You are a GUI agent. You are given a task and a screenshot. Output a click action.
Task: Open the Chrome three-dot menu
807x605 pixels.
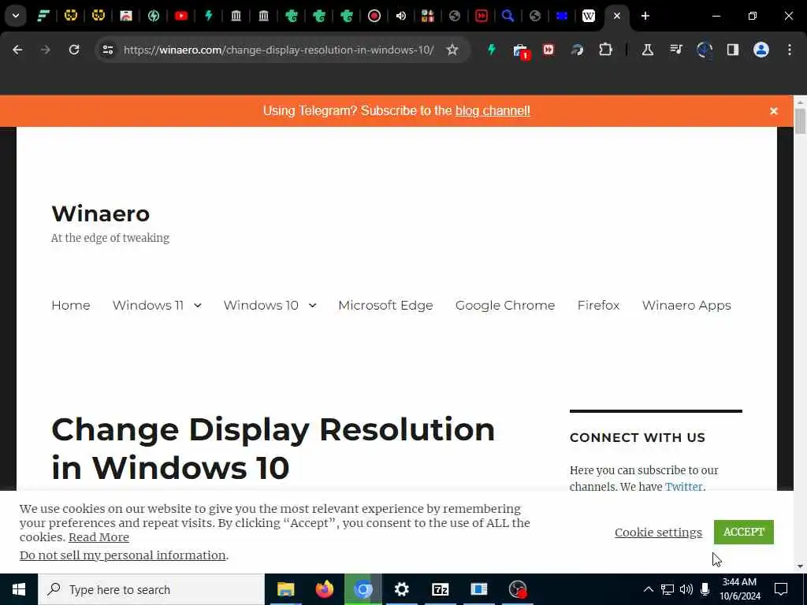tap(790, 50)
